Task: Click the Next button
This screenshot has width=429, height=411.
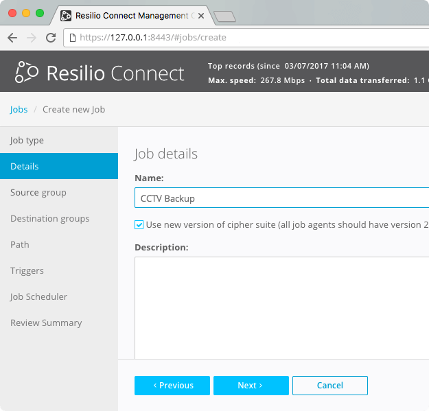Action: coord(251,386)
